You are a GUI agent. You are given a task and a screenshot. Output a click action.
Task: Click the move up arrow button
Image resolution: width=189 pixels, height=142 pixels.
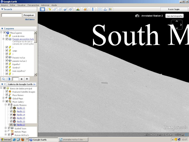pos(22,79)
